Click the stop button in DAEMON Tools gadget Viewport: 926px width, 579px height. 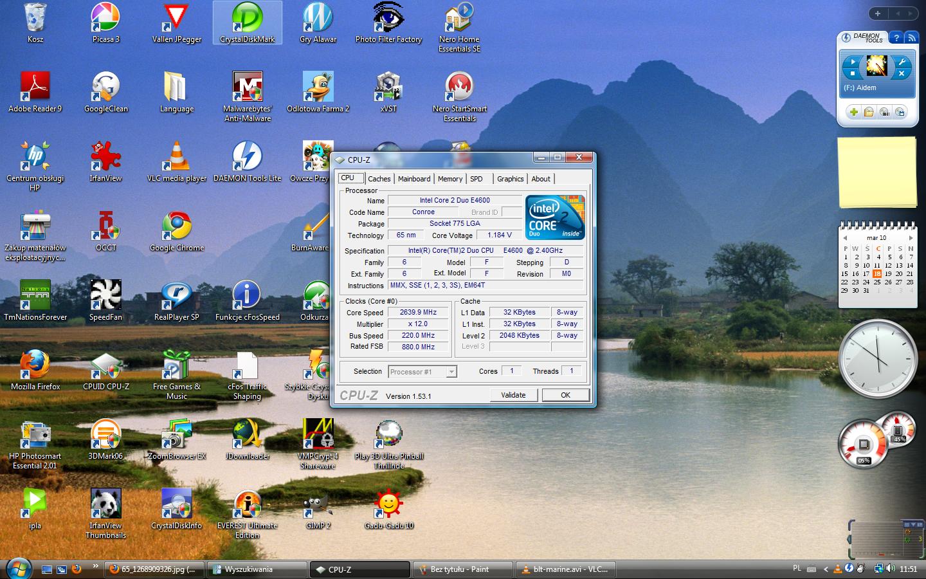[852, 73]
